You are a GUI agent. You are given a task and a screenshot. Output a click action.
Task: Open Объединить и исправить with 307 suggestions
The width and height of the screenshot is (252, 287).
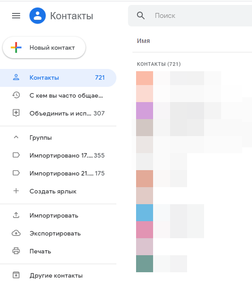[58, 113]
